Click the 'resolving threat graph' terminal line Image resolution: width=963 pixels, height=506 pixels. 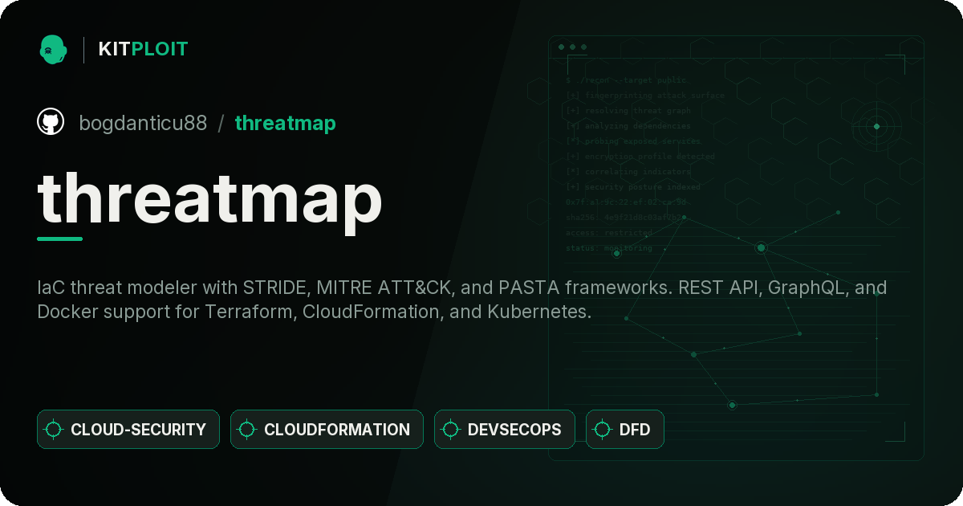pyautogui.click(x=628, y=111)
